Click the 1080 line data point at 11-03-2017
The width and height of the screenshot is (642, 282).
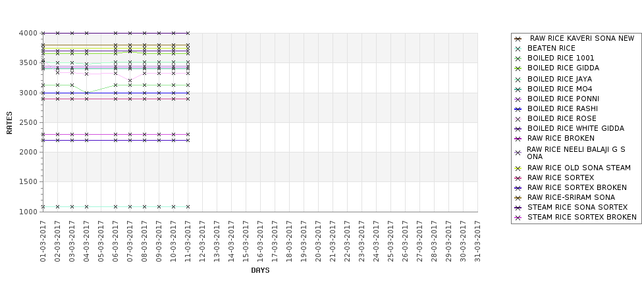pyautogui.click(x=188, y=207)
